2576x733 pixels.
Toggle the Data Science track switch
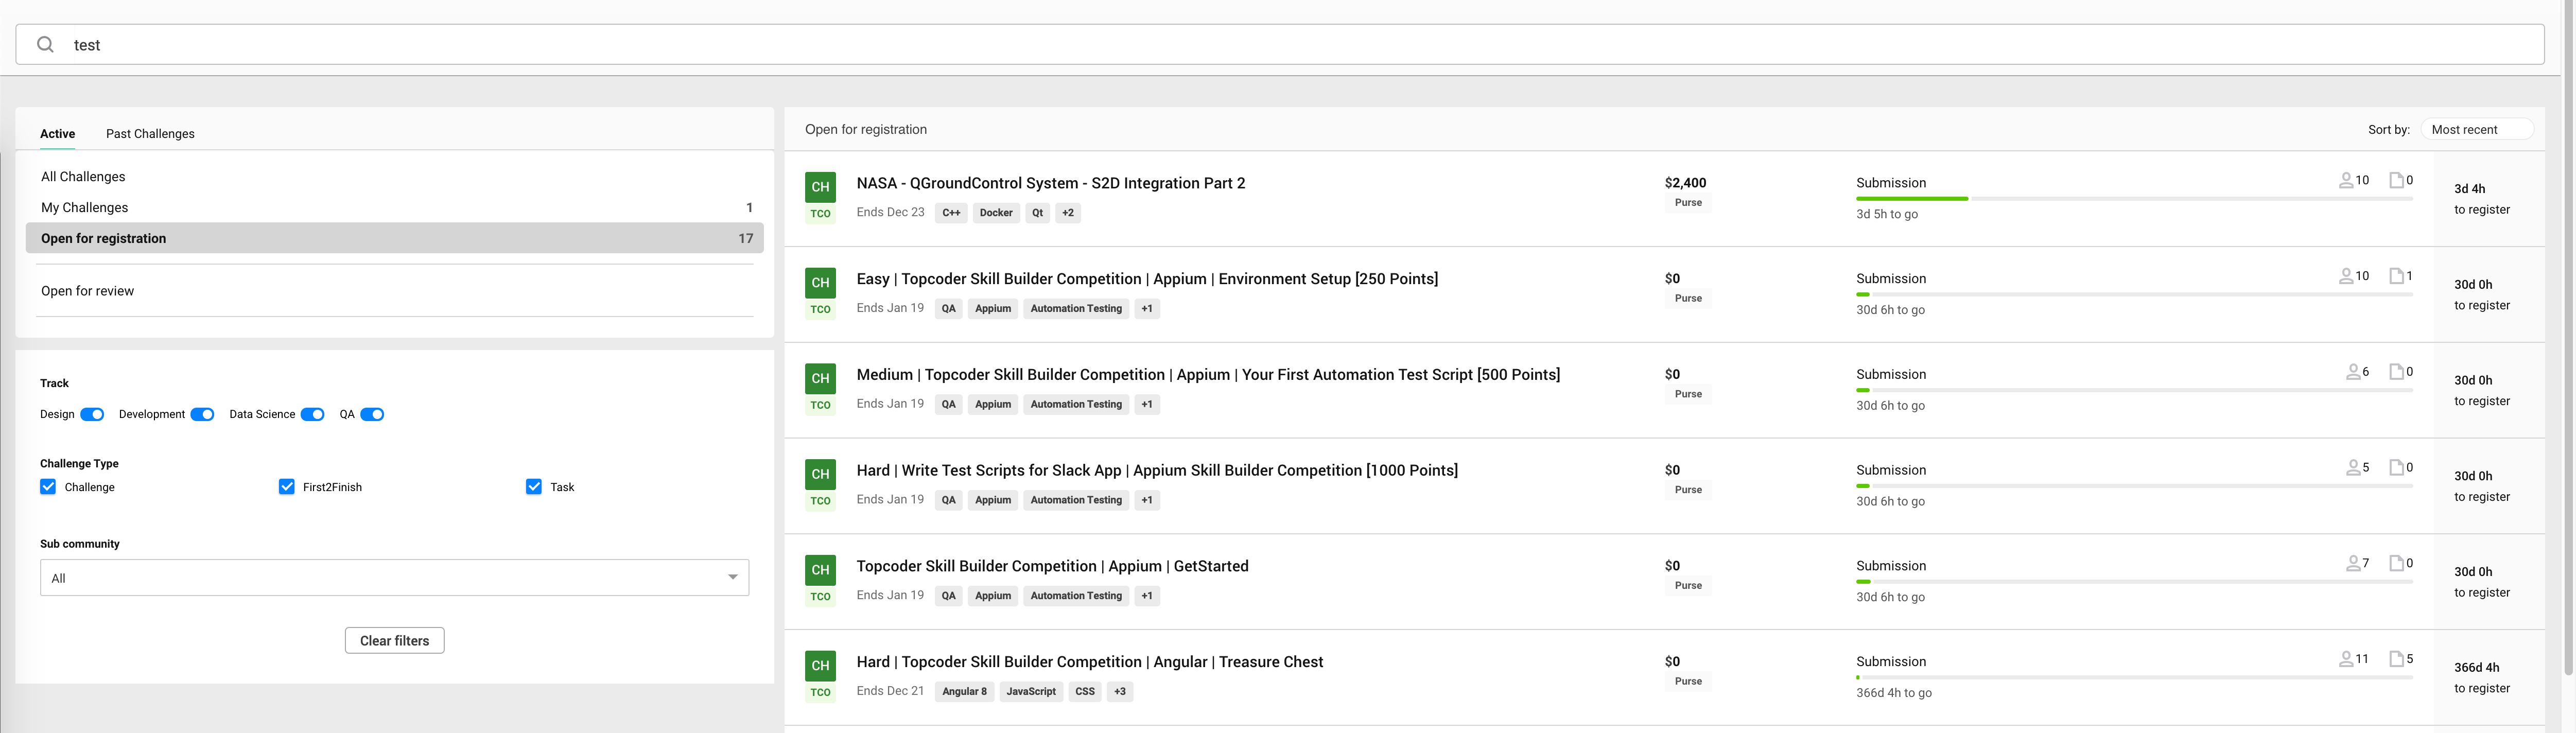pos(312,415)
